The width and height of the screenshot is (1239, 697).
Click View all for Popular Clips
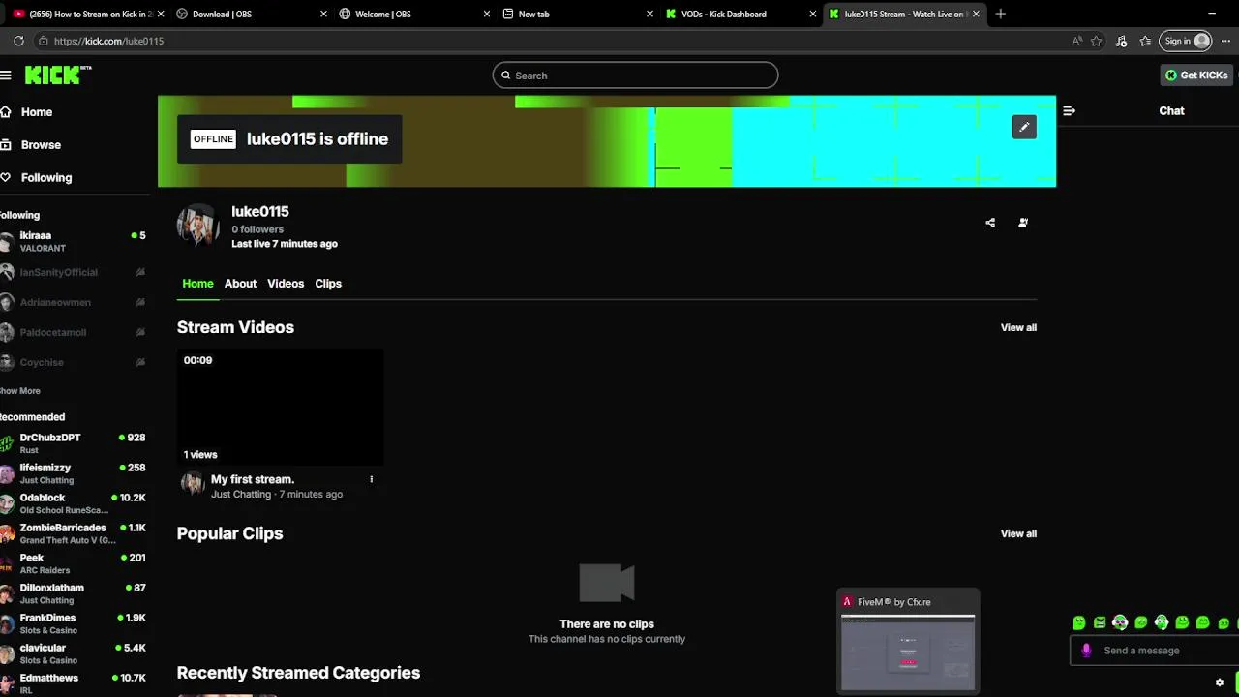click(x=1018, y=533)
